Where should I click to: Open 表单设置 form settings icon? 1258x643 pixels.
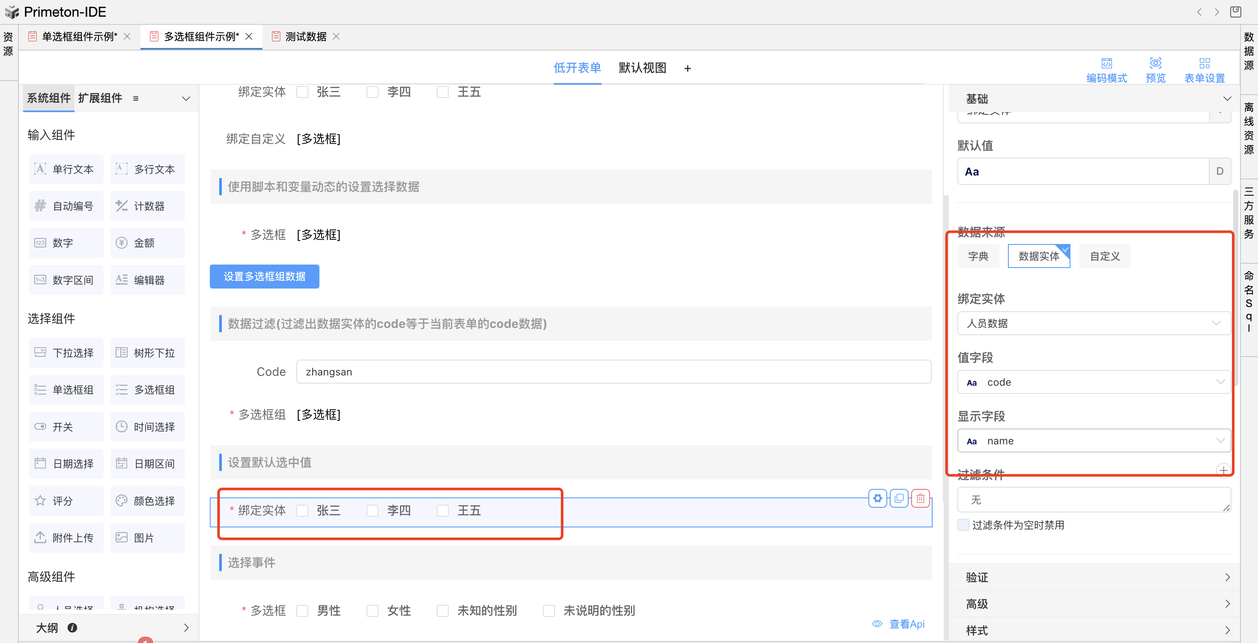1204,63
